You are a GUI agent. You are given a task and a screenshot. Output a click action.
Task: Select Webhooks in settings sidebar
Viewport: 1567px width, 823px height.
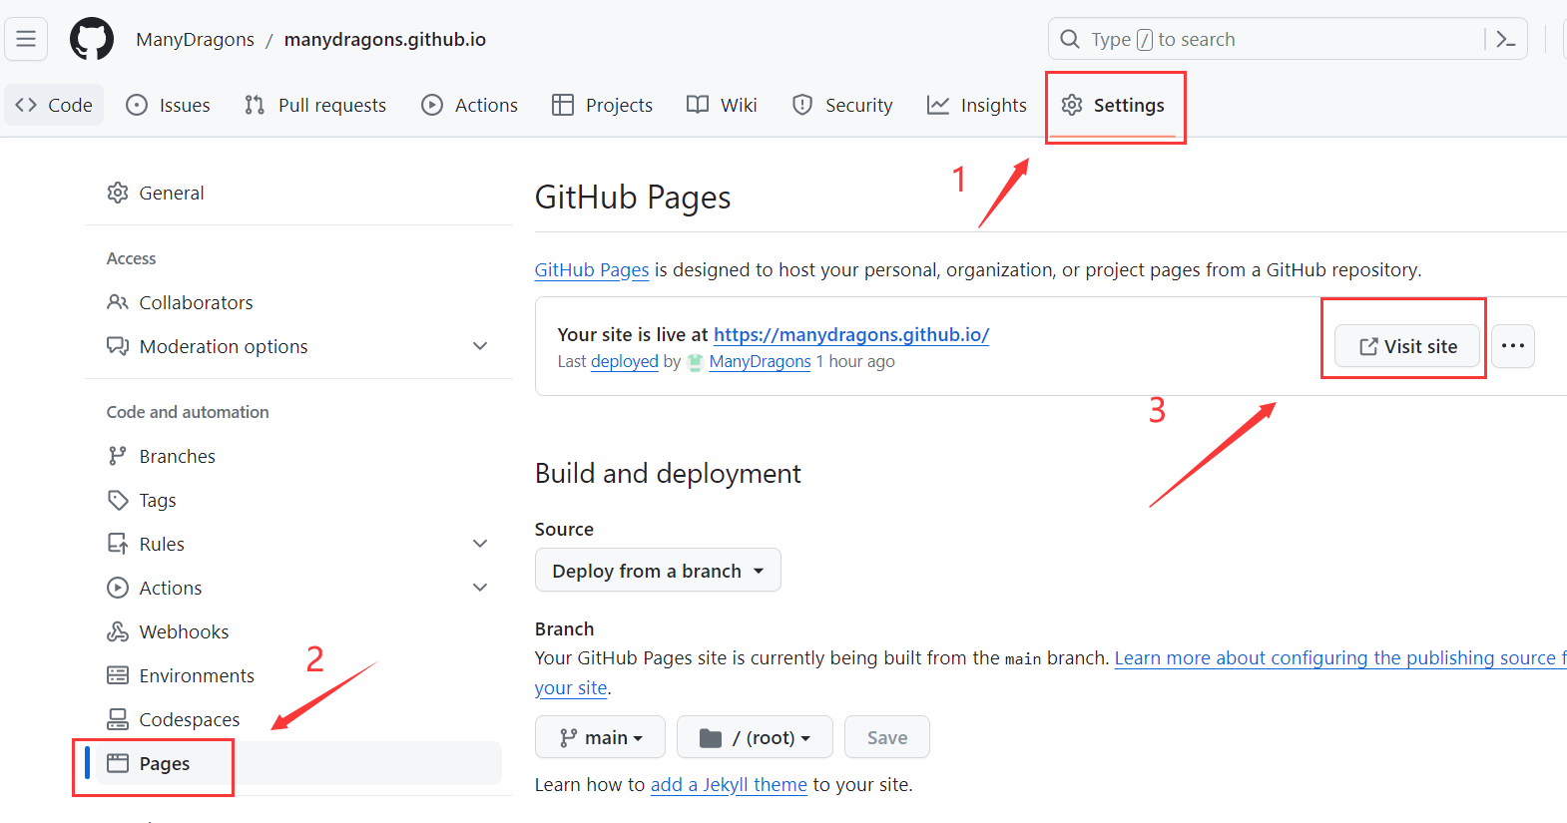[x=299, y=631]
